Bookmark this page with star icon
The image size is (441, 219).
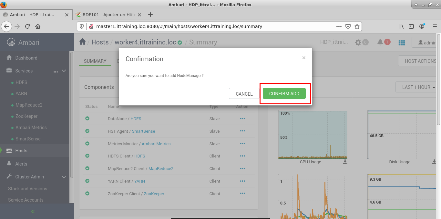(x=357, y=26)
